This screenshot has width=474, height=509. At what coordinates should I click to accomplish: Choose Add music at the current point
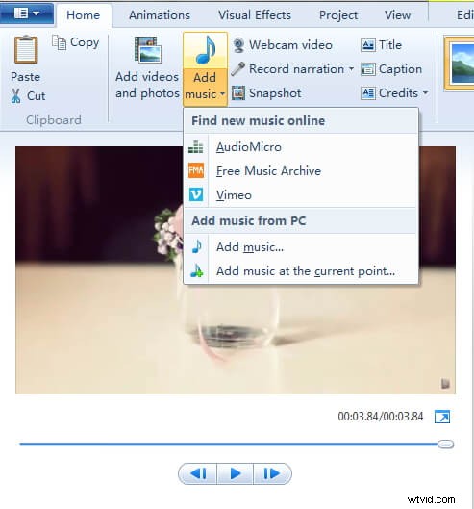(x=301, y=271)
